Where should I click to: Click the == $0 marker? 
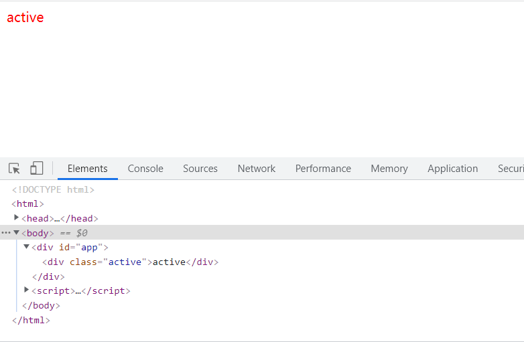74,233
